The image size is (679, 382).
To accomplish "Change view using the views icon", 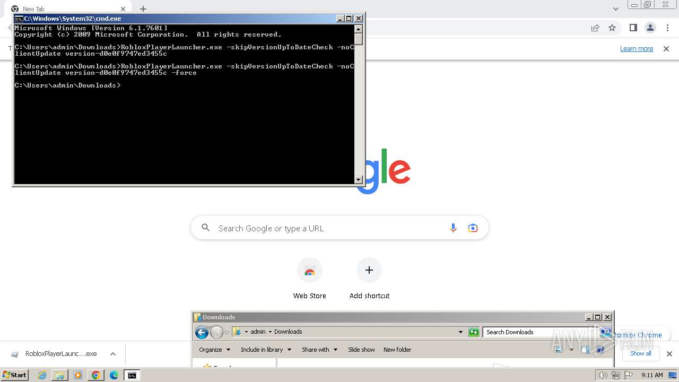I will tap(558, 350).
